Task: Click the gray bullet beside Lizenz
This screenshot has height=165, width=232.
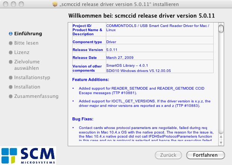Action: point(10,52)
